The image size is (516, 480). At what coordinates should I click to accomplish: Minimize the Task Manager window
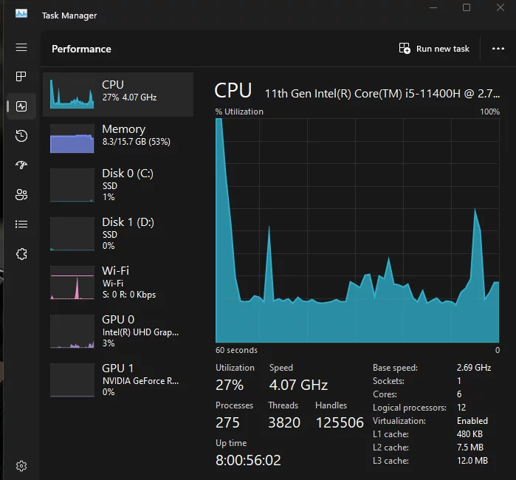pos(433,7)
